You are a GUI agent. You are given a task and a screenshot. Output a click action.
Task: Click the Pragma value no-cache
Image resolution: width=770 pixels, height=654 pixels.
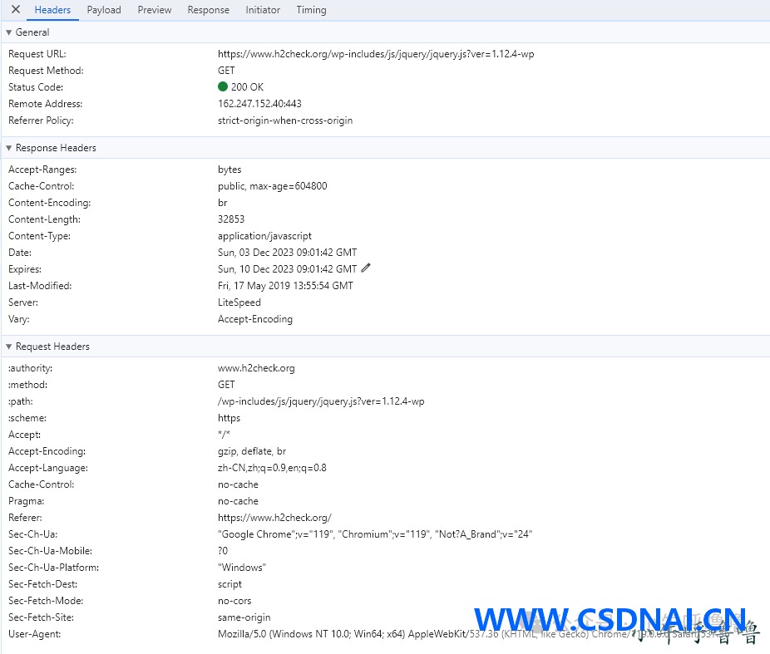(x=238, y=501)
